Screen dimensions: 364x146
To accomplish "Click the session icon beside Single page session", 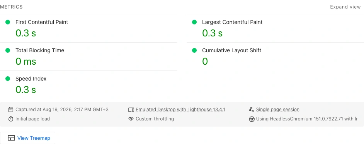I will tap(252, 110).
